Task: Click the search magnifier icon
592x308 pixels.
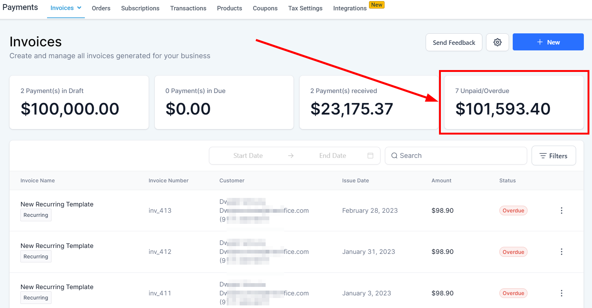Action: pos(394,156)
